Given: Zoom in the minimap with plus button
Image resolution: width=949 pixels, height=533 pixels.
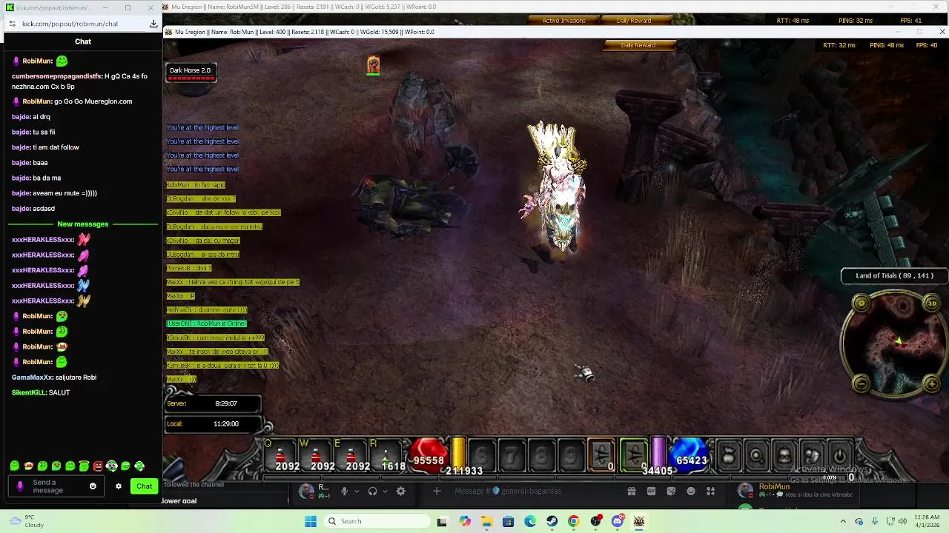Looking at the screenshot, I should (932, 383).
